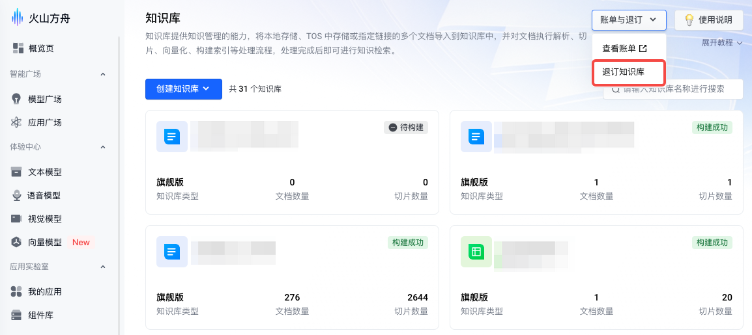Open the 我的应用 grid icon
The height and width of the screenshot is (335, 752).
17,291
